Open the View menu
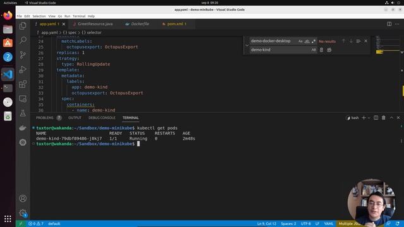The image size is (404, 227). click(x=52, y=16)
